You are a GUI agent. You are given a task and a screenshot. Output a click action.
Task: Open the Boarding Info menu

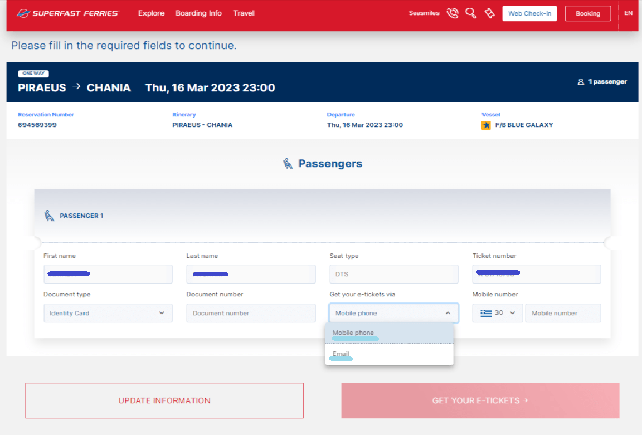pos(198,13)
